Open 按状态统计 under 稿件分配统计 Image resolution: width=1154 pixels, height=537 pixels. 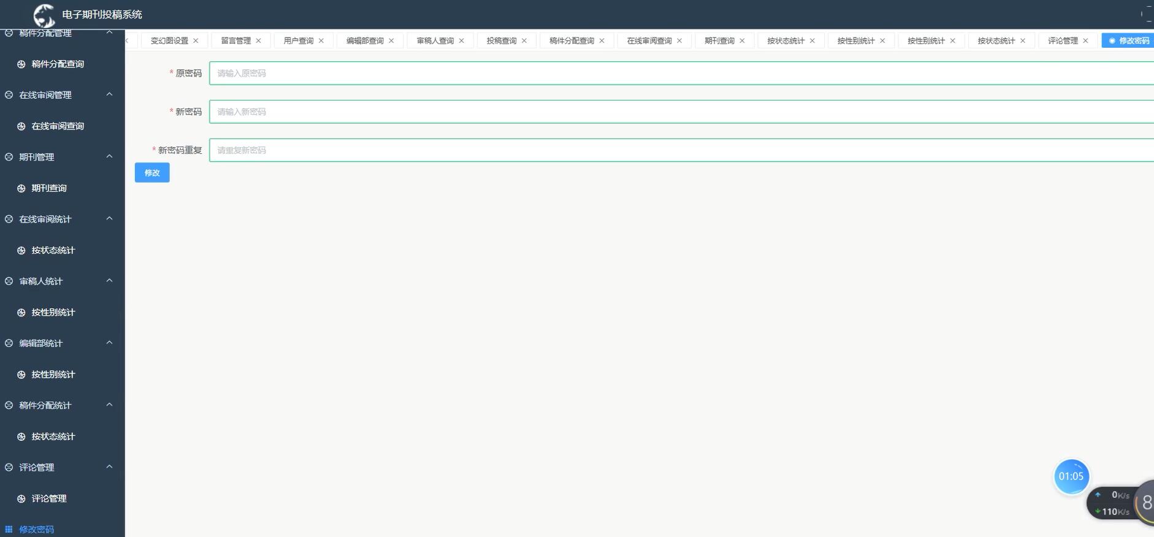click(x=53, y=436)
